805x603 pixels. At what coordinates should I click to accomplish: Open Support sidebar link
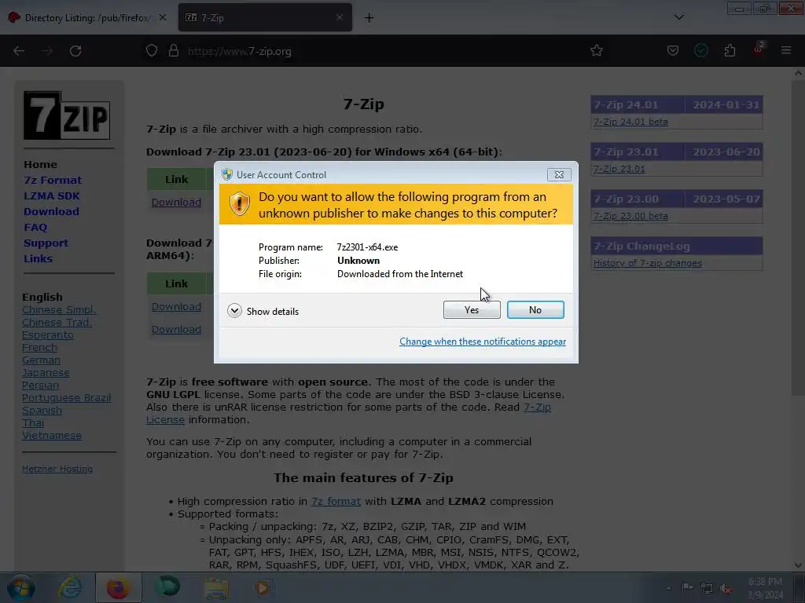pos(46,243)
